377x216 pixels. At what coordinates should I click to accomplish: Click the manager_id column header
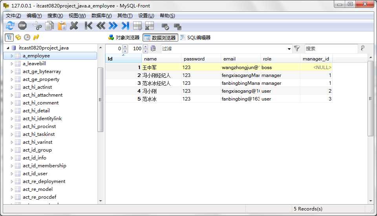click(x=316, y=59)
